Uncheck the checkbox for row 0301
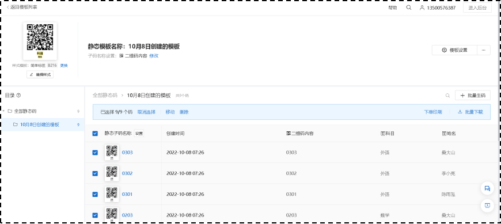The height and width of the screenshot is (224, 501). (95, 194)
